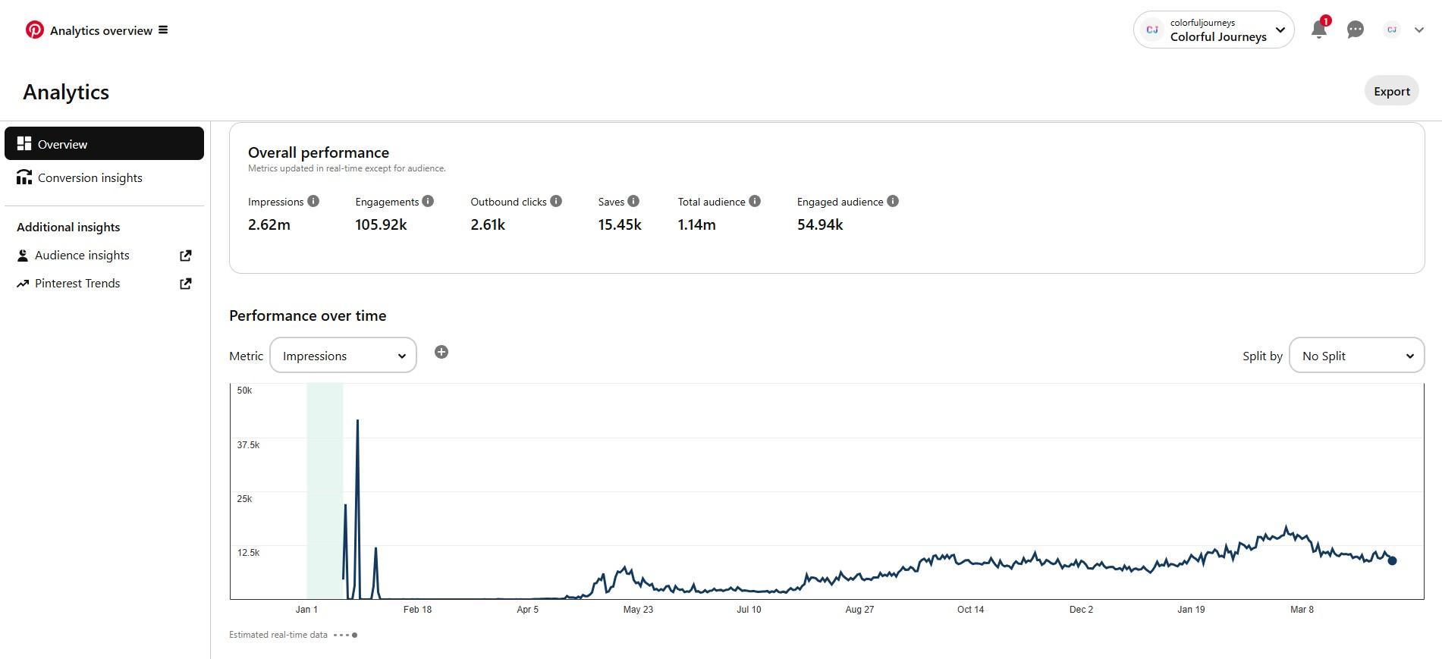
Task: Click the Export button
Action: (x=1392, y=91)
